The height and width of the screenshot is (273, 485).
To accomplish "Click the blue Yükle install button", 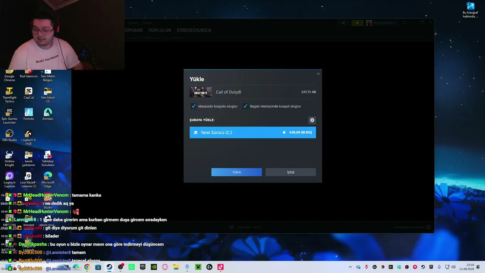I will tap(236, 172).
